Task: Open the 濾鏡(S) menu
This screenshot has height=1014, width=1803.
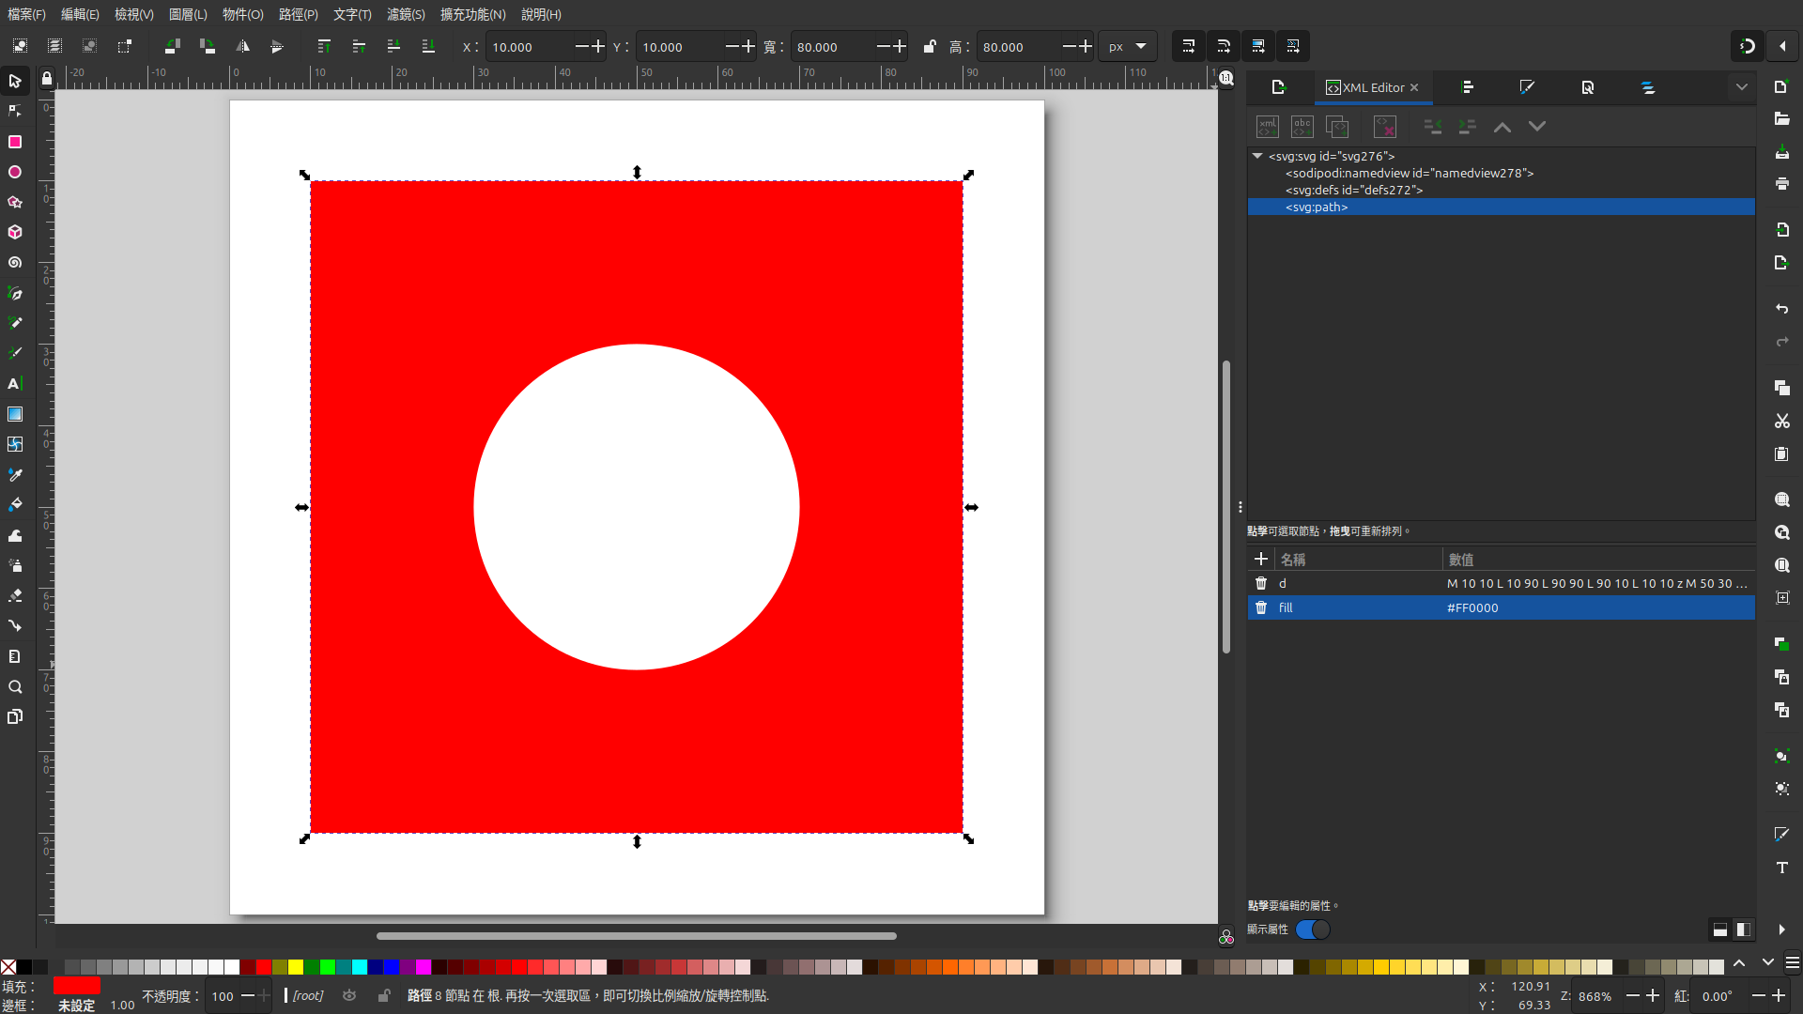Action: 406,14
